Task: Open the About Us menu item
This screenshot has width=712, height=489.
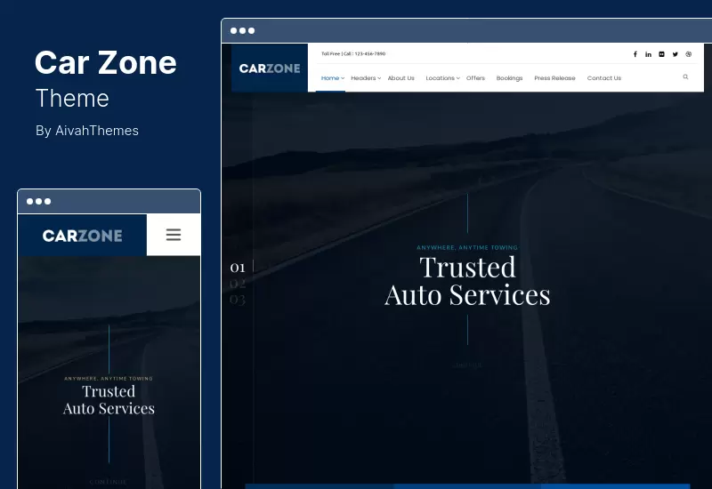Action: [x=401, y=78]
